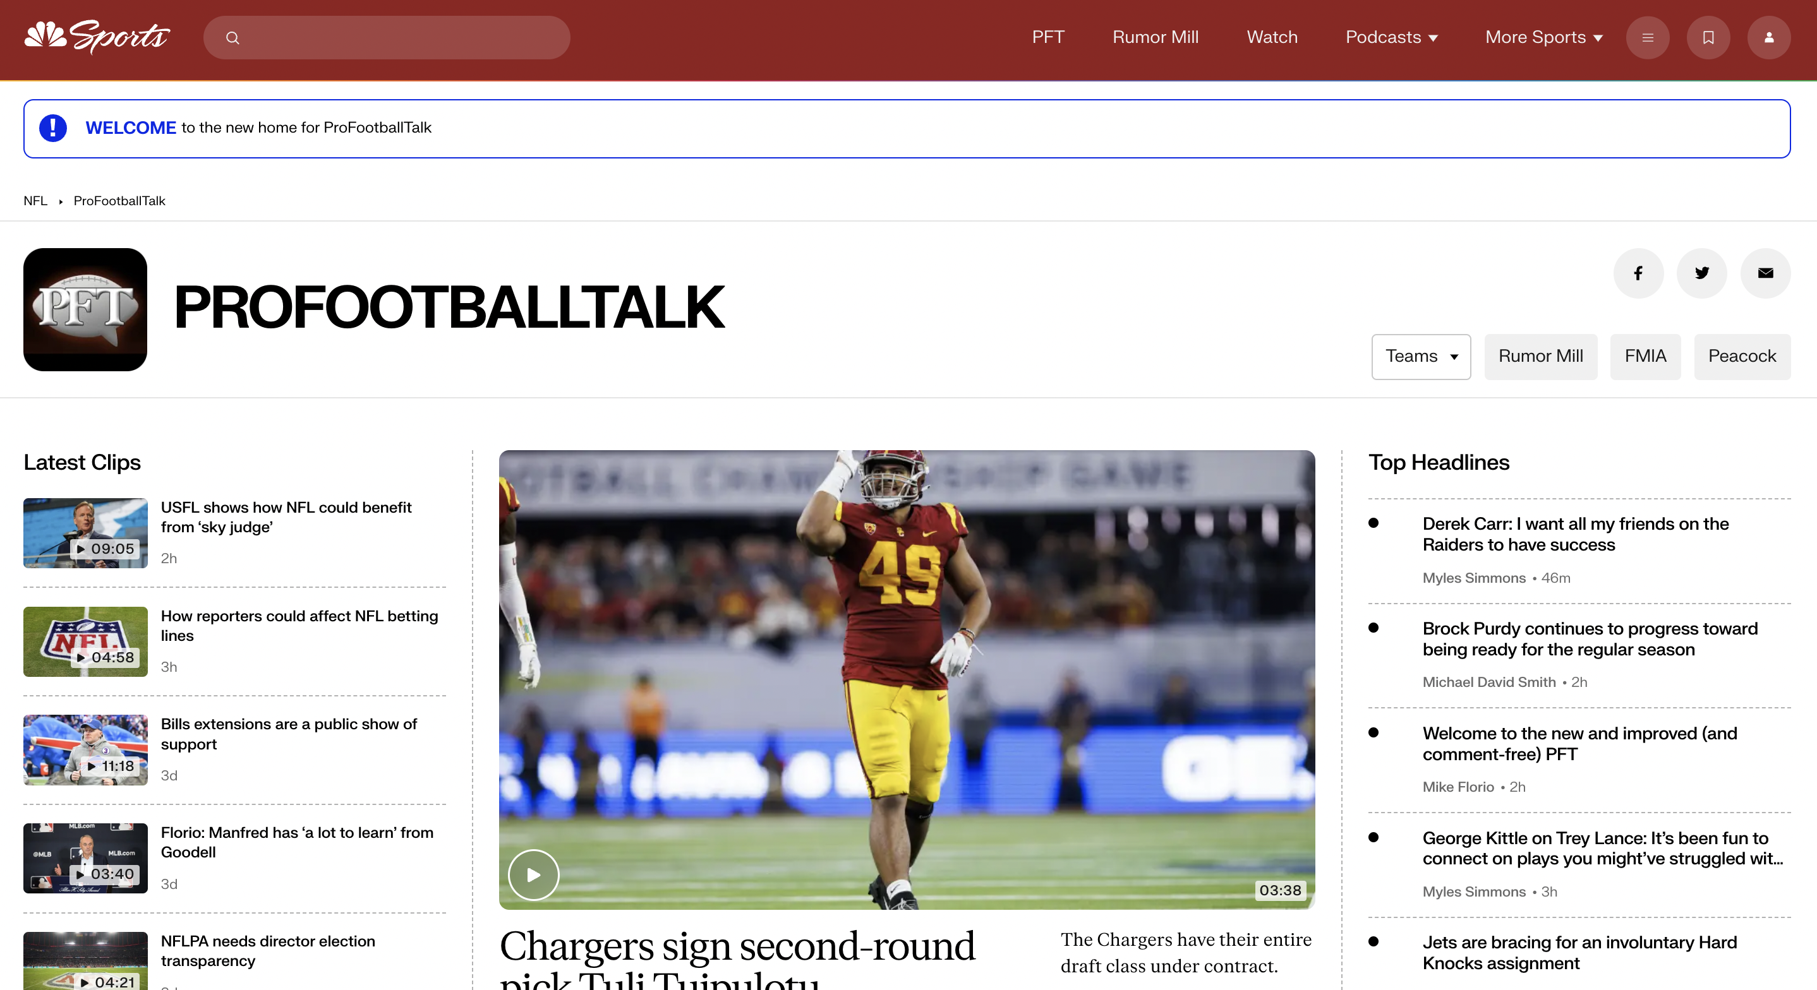The width and height of the screenshot is (1817, 990).
Task: Click the NBC Sports logo
Action: pyautogui.click(x=97, y=37)
